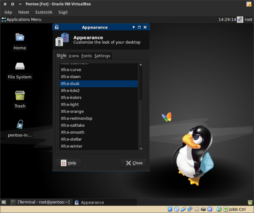Image resolution: width=254 pixels, height=213 pixels.
Task: Click the hard disk activity status icon
Action: 170,209
